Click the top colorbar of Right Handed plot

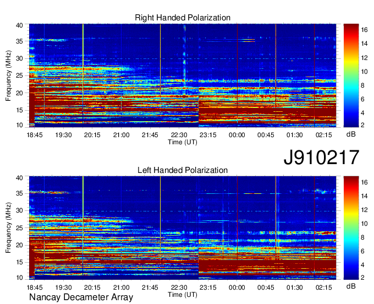coord(351,75)
